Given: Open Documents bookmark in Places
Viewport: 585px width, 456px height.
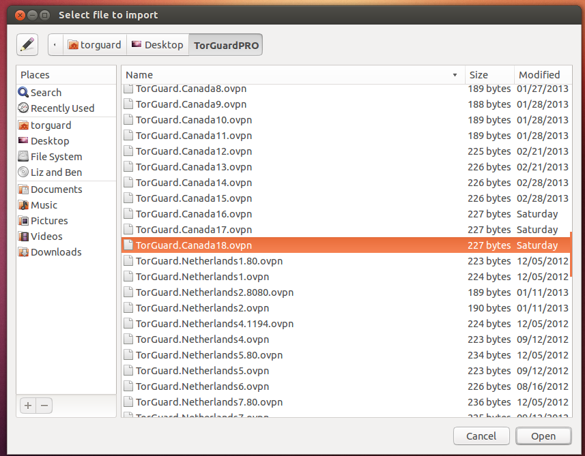Looking at the screenshot, I should pos(66,189).
